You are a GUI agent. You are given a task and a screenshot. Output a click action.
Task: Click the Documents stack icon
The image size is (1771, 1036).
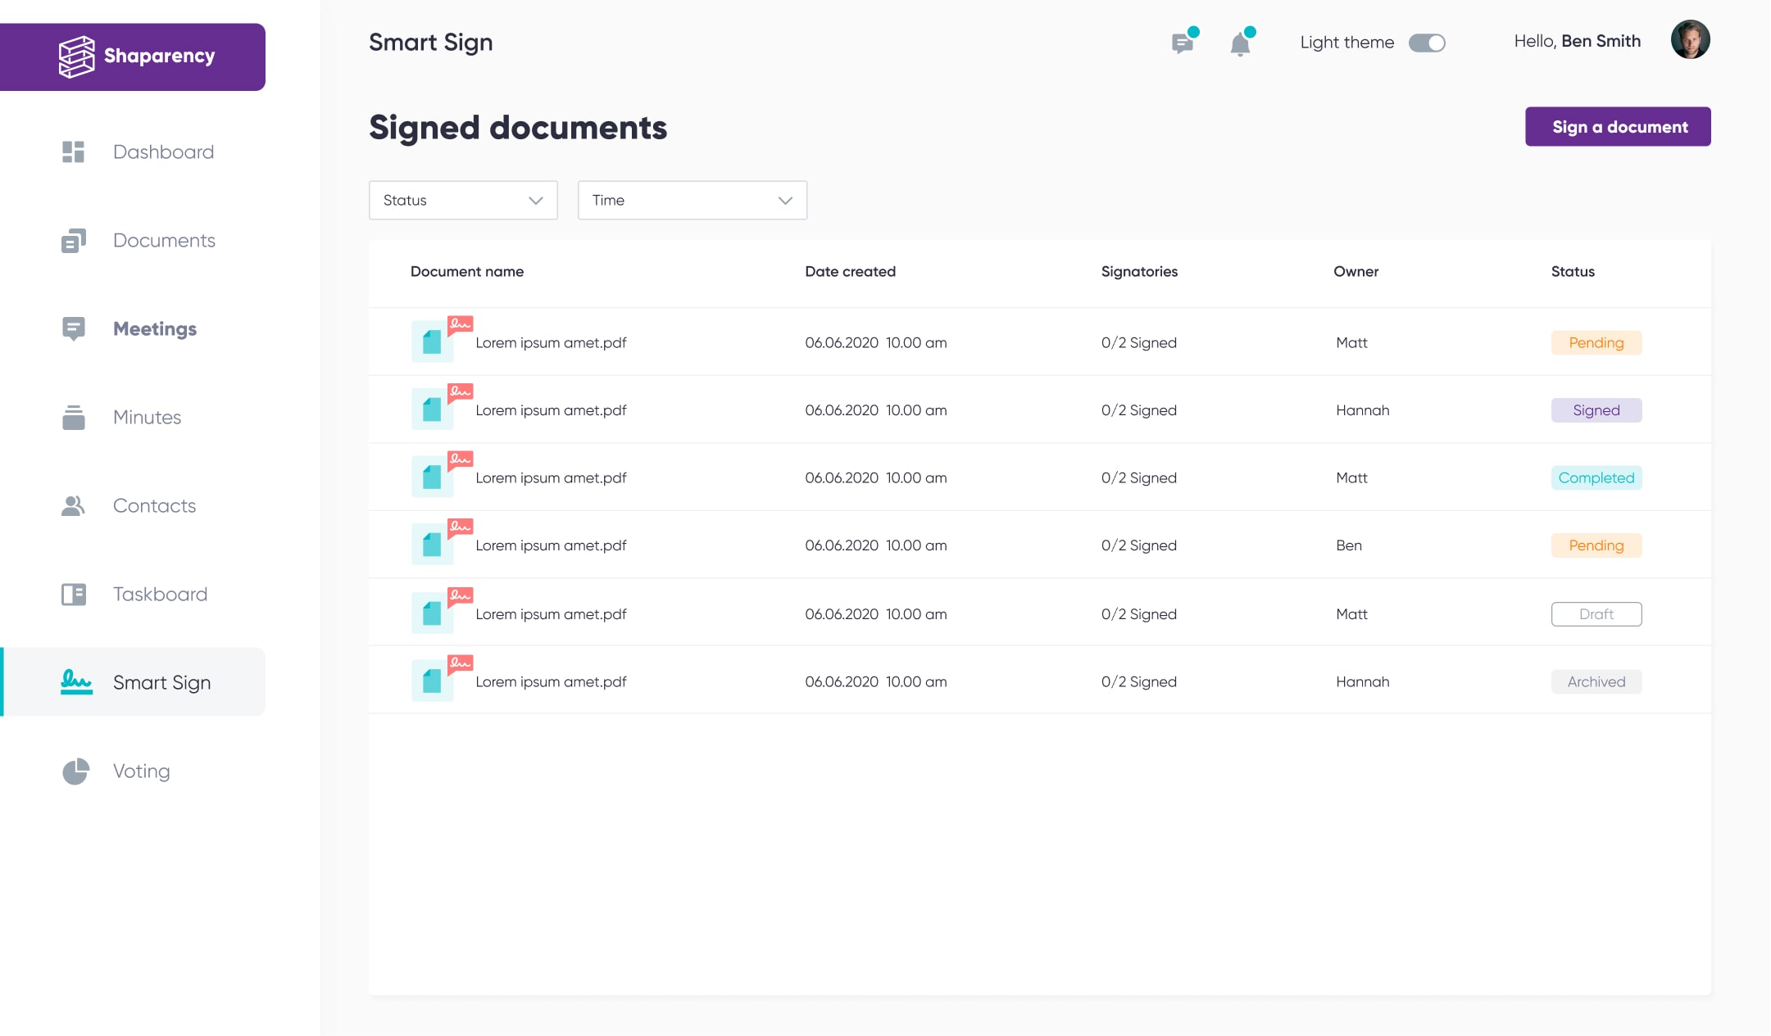[x=74, y=241]
